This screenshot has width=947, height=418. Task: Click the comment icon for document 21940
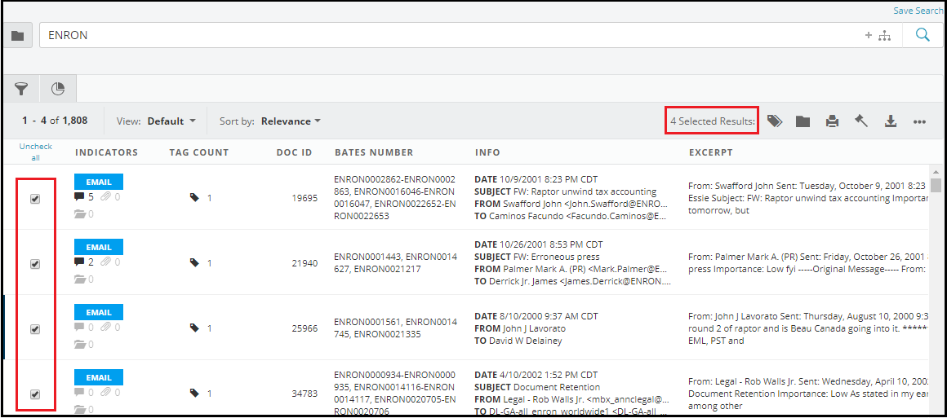tap(79, 262)
